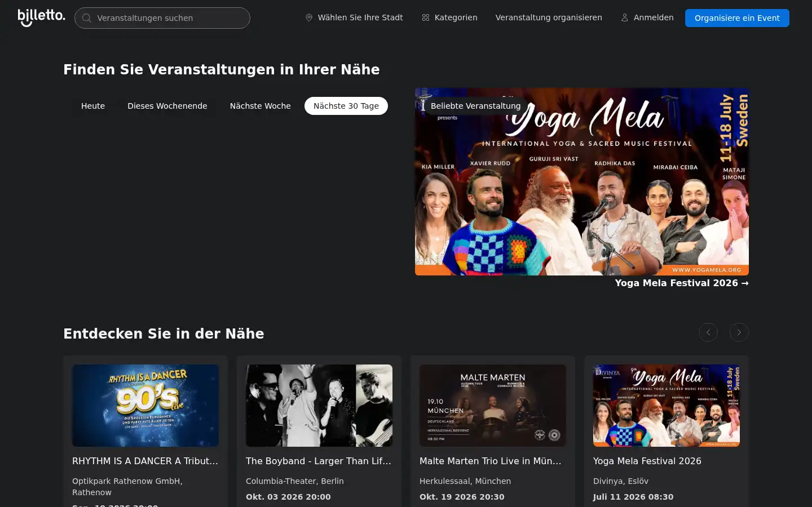
Task: Click Optikpark Rathenow GmbH venue text
Action: pos(127,487)
